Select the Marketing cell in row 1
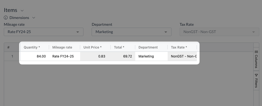The width and height of the screenshot is (262, 106). [151, 56]
